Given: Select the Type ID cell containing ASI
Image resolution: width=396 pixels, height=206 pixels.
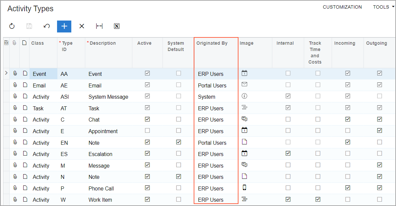Looking at the screenshot, I should tap(65, 97).
